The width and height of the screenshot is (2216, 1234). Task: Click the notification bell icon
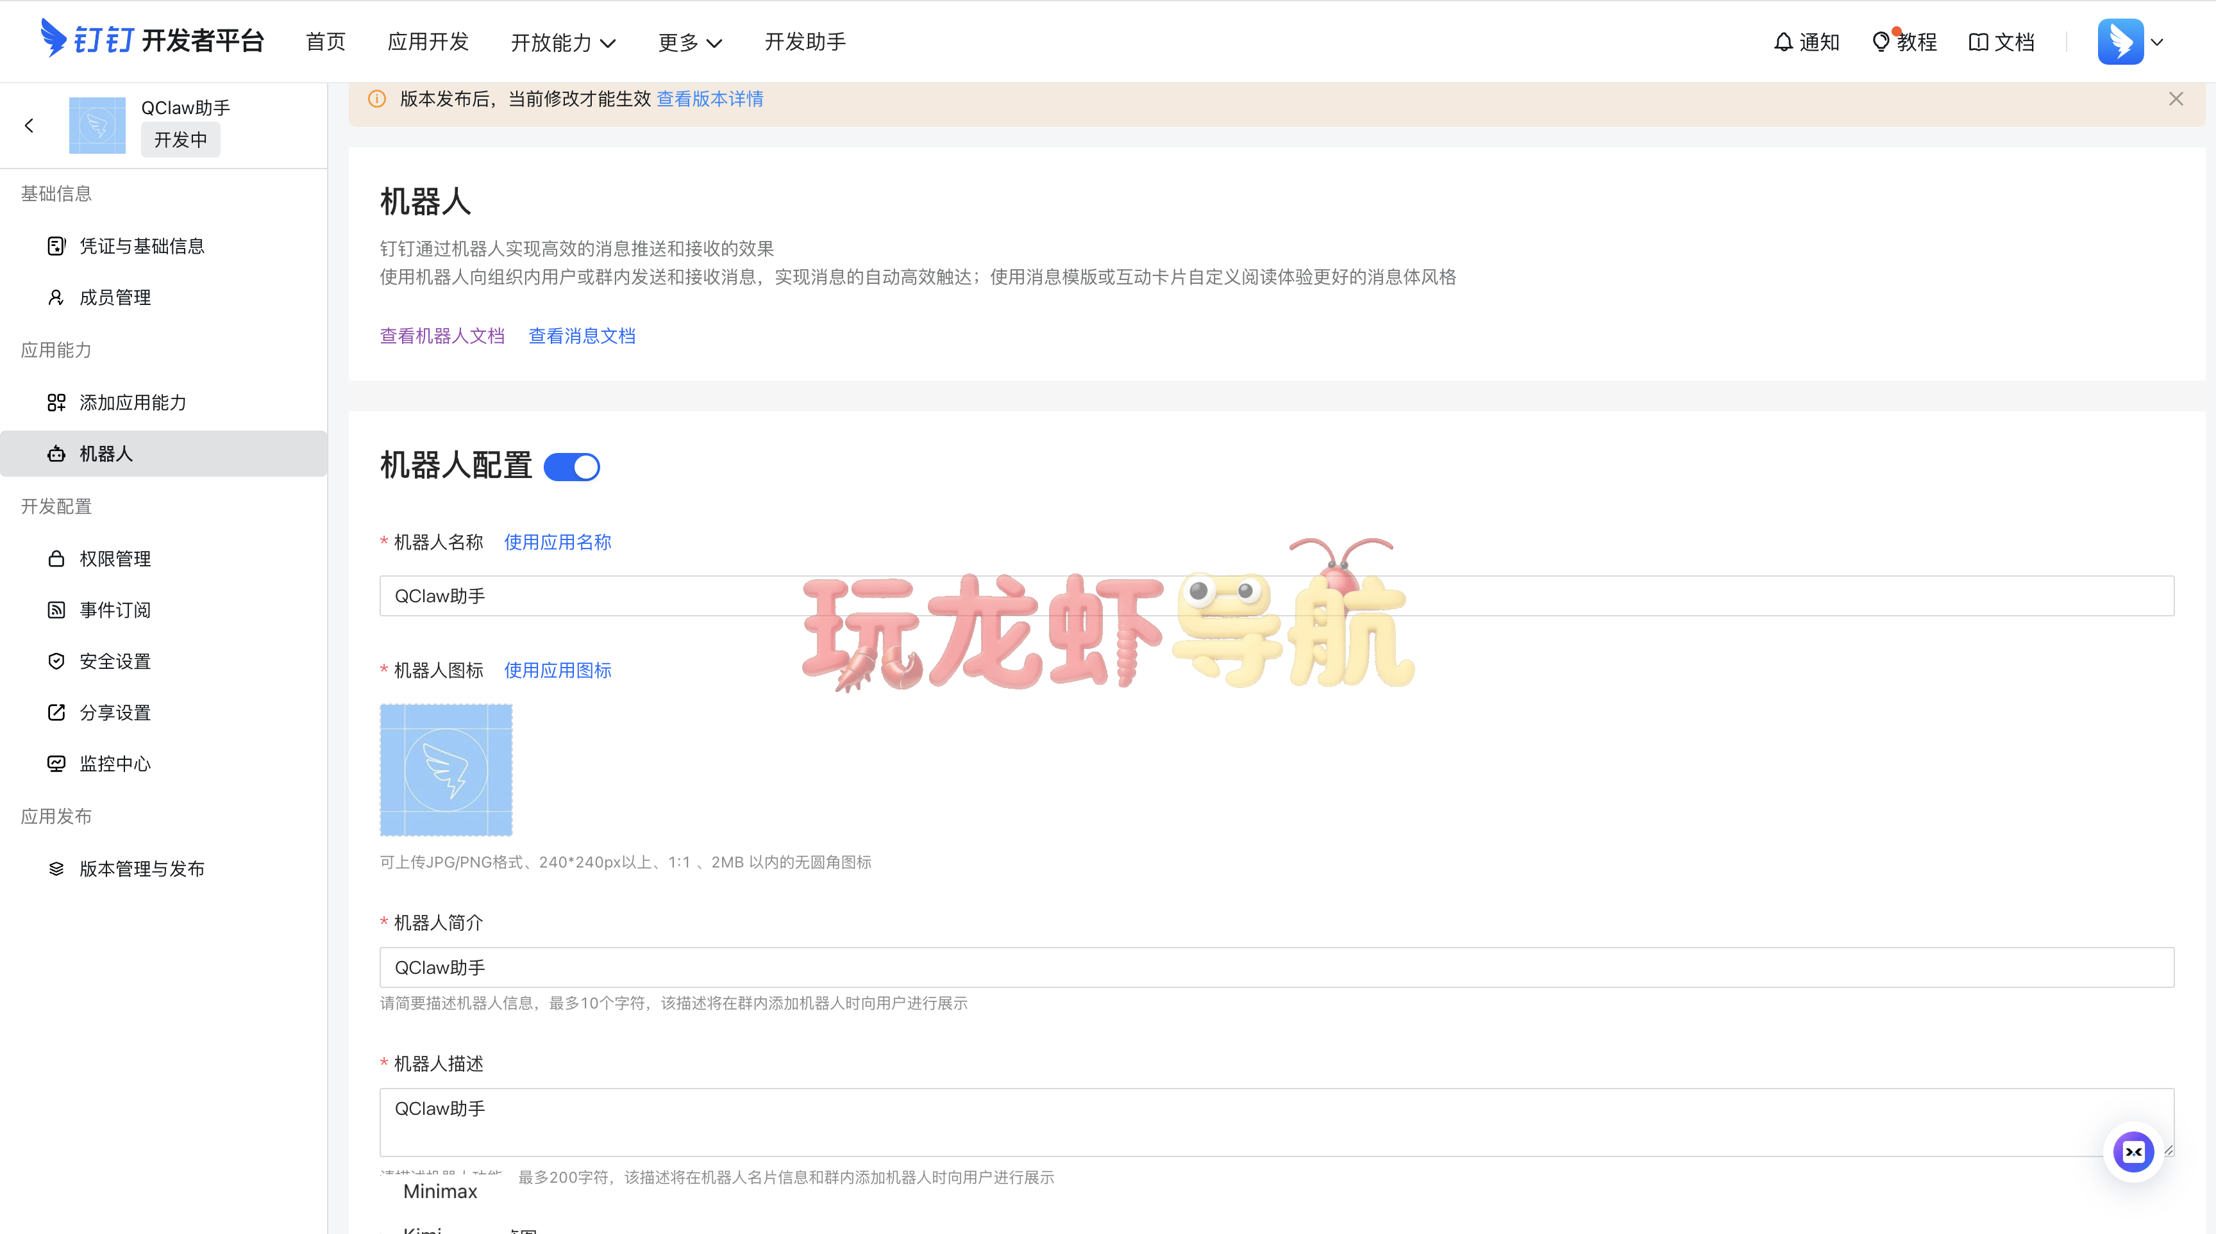click(1783, 41)
